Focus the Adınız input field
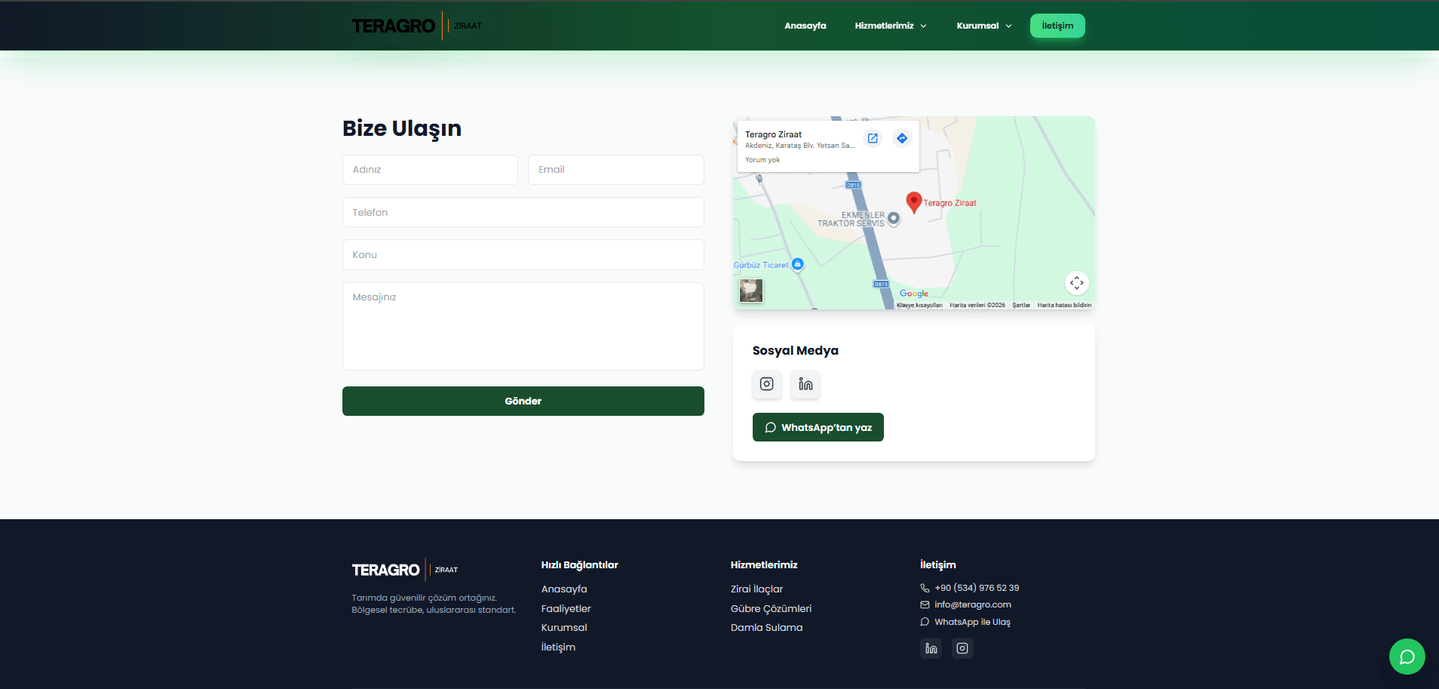Screen dimensions: 1439x689 tap(430, 170)
